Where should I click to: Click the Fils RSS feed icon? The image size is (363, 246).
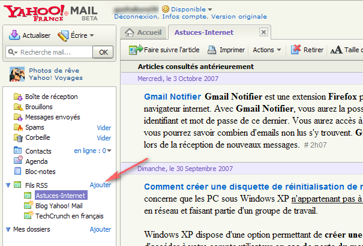[17, 185]
